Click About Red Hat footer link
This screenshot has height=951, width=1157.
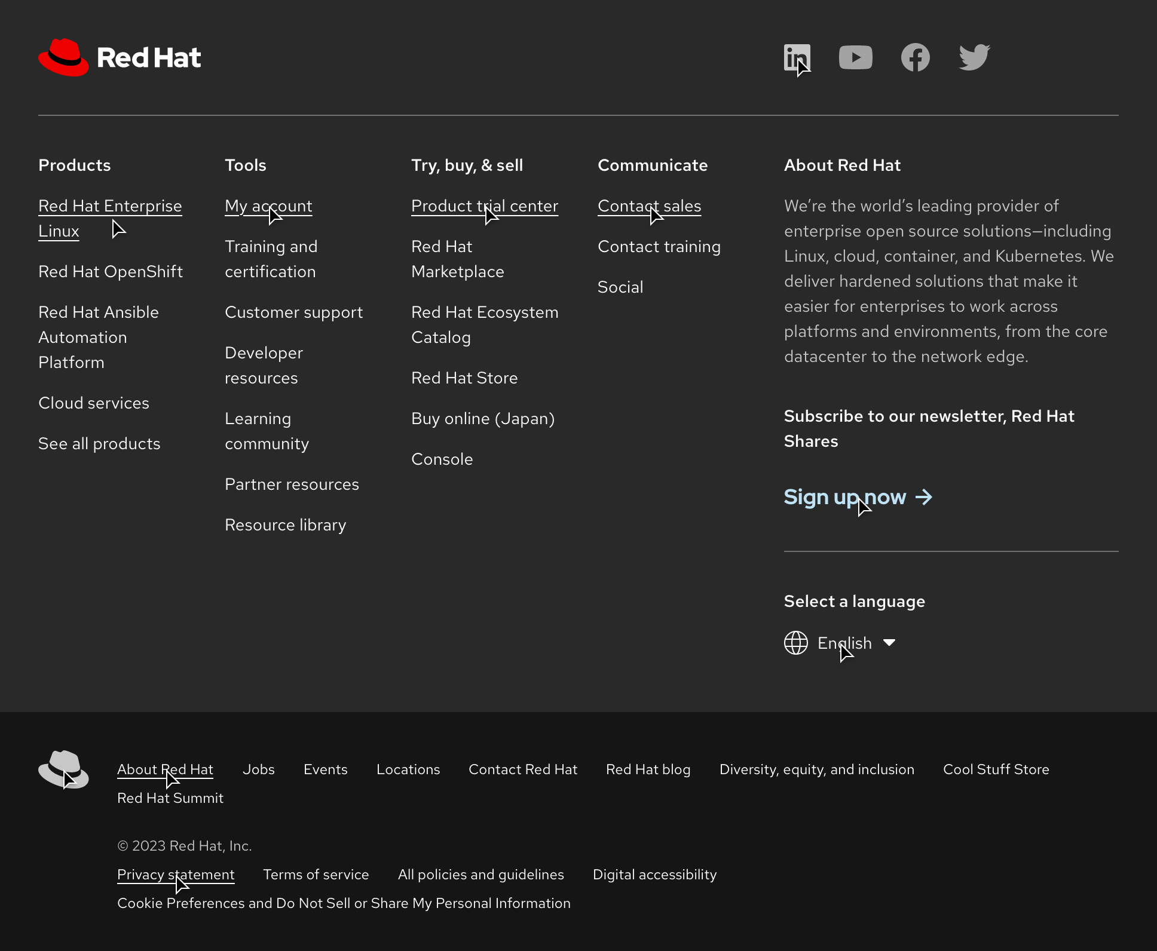tap(164, 768)
